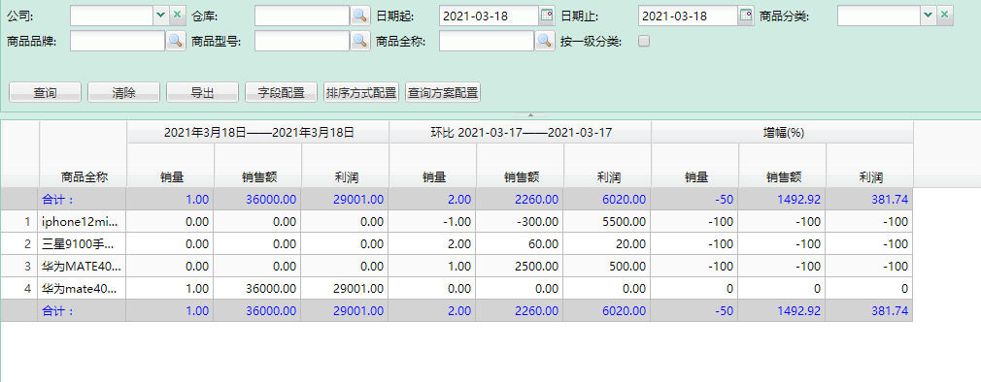Screen dimensions: 981x382
Task: Click row number 1 cell
Action: tap(19, 222)
